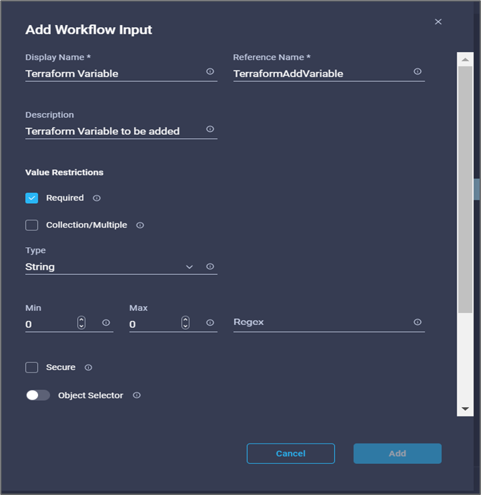Click the info icon in Description field
The width and height of the screenshot is (481, 495).
210,129
